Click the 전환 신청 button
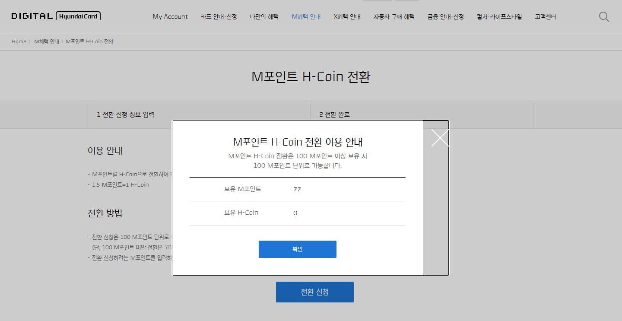The width and height of the screenshot is (622, 321). coord(315,292)
